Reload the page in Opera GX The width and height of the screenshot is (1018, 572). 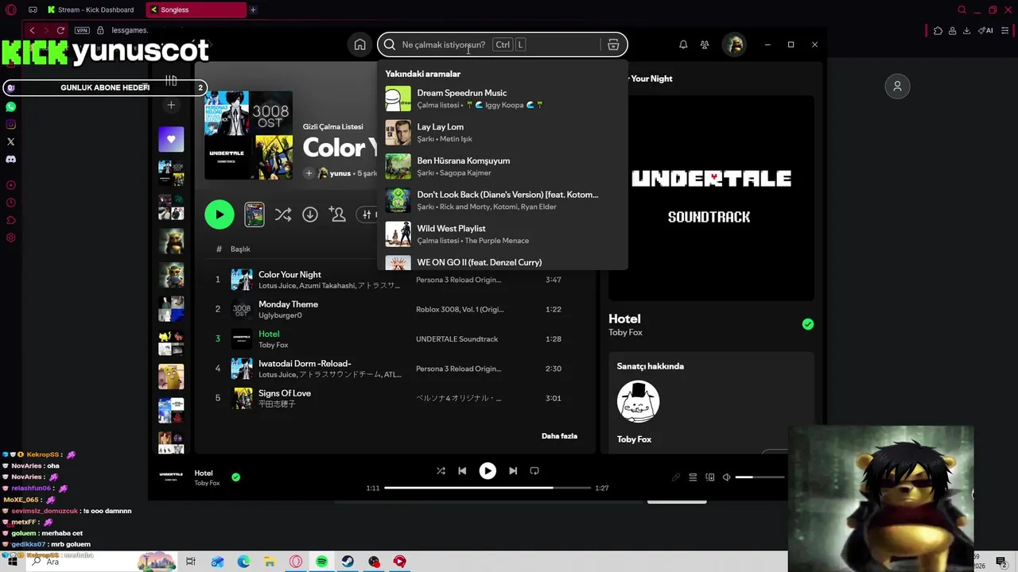(60, 30)
